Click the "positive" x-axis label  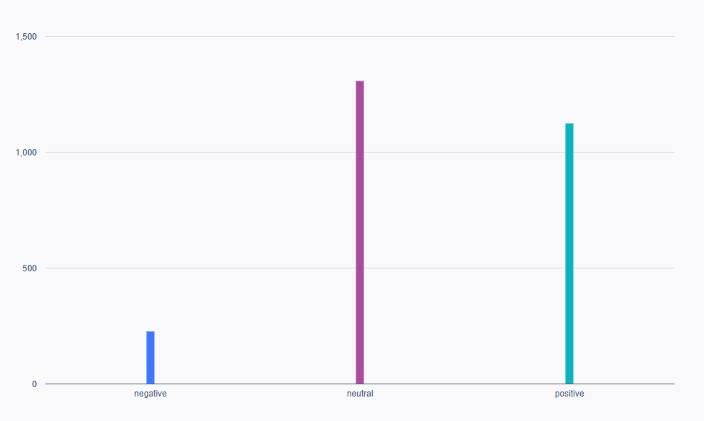pos(569,394)
